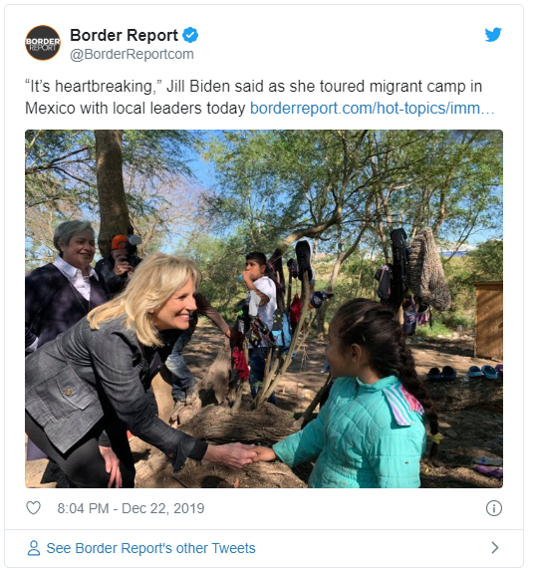Open the @BorderReportcom handle
This screenshot has width=533, height=574.
[x=132, y=54]
